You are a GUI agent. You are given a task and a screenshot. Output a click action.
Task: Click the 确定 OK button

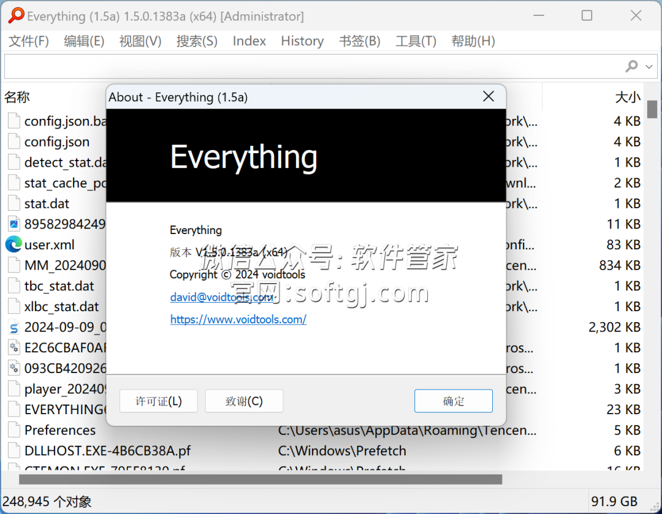point(454,401)
